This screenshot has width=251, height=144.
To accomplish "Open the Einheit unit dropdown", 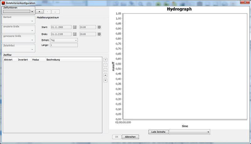I will coord(76,40).
